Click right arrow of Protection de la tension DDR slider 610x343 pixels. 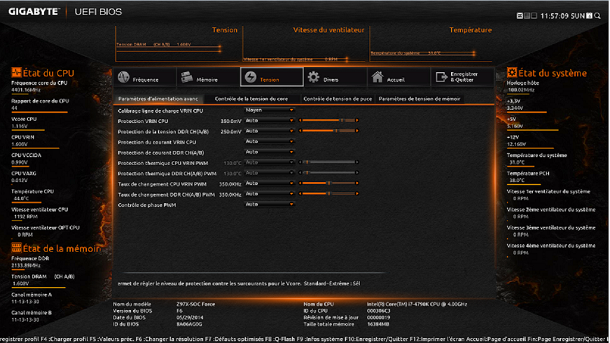coord(357,131)
